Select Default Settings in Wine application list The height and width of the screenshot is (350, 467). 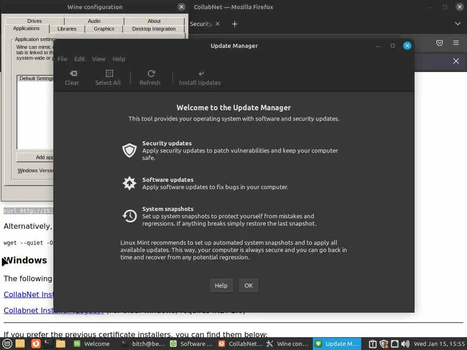tap(36, 78)
